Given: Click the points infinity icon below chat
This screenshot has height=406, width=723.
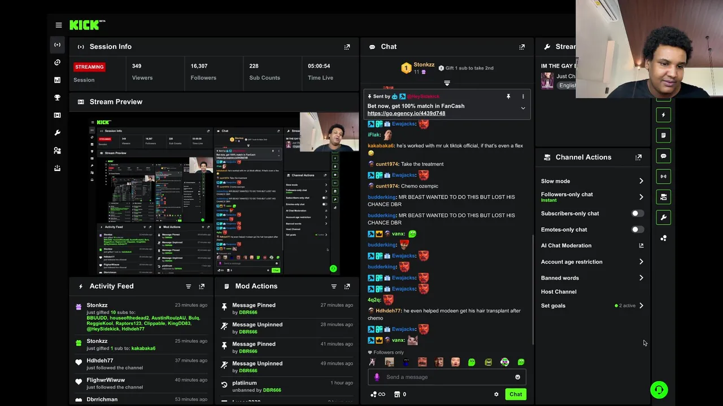Looking at the screenshot, I should [378, 395].
